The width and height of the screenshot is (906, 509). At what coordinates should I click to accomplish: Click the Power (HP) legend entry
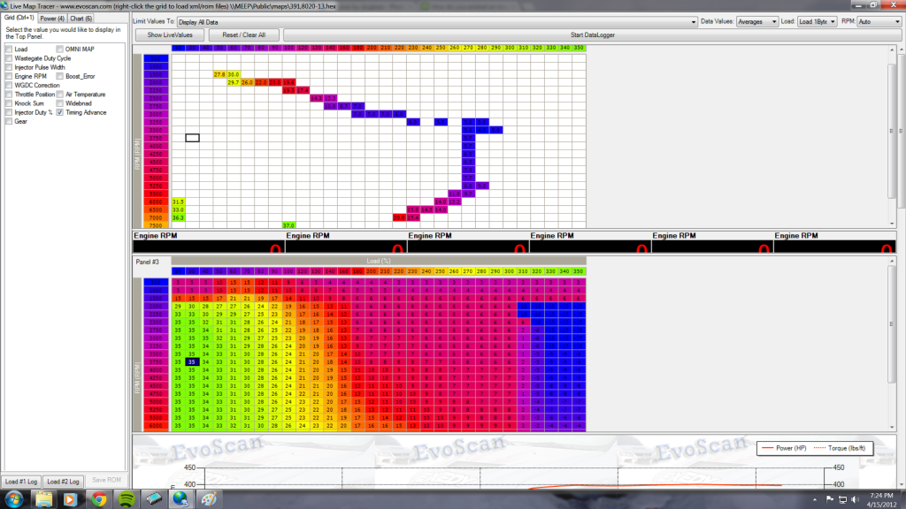[784, 448]
